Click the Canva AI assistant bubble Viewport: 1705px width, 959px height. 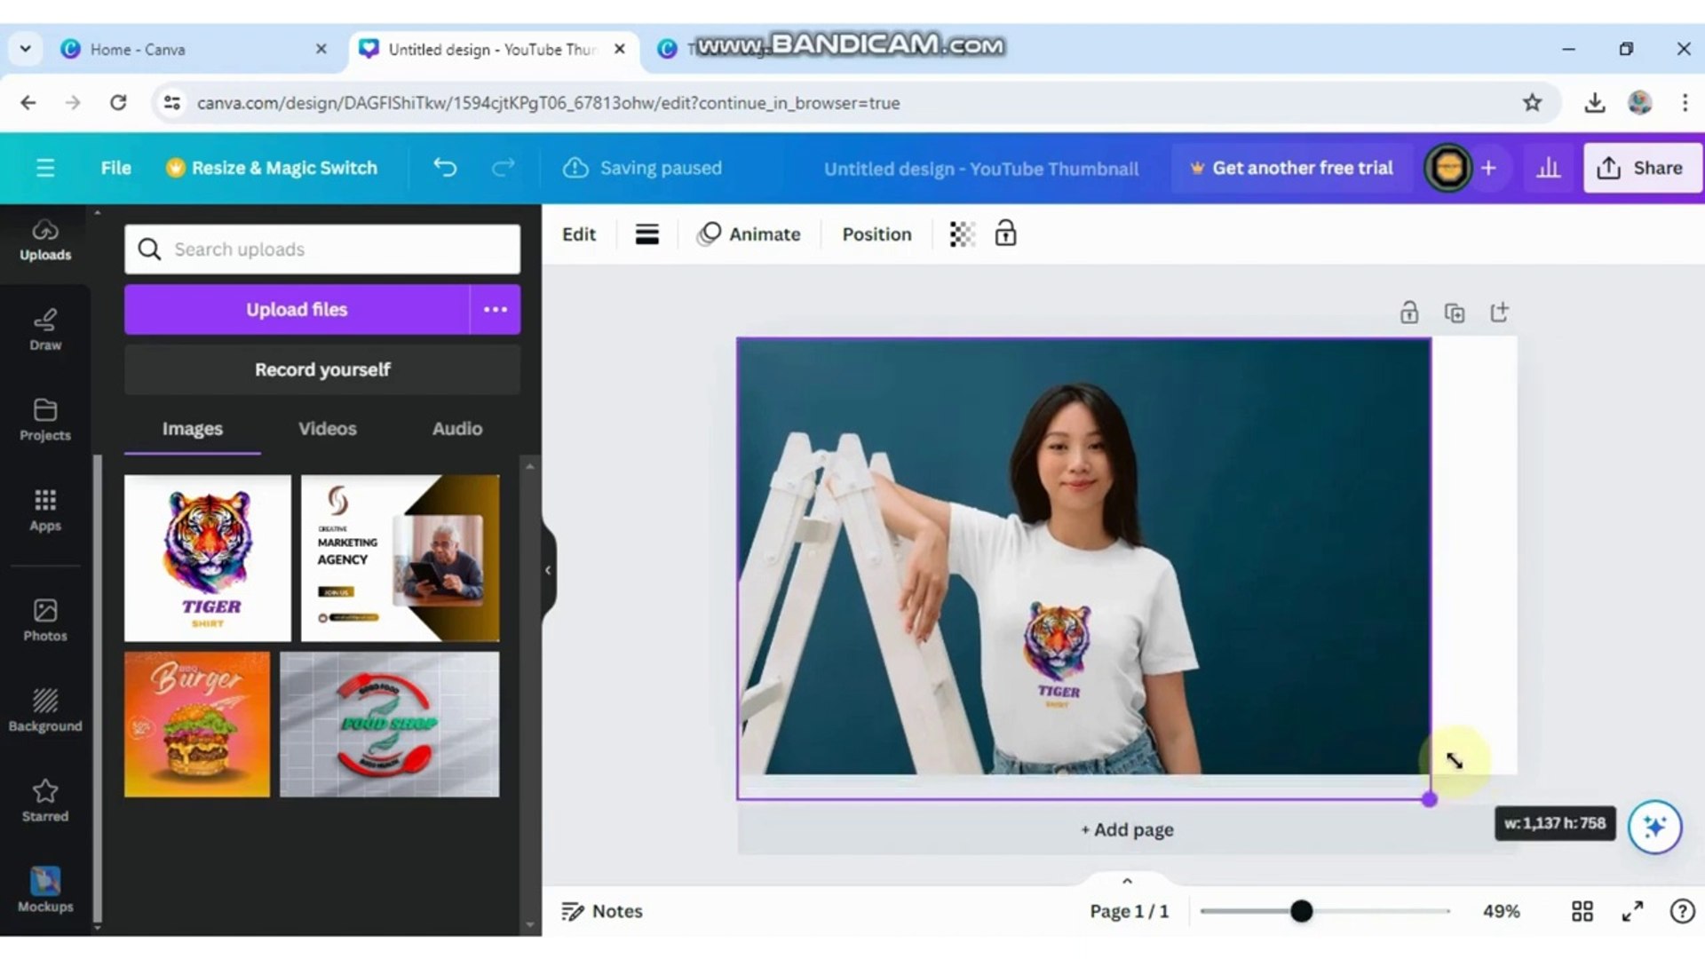click(x=1653, y=827)
